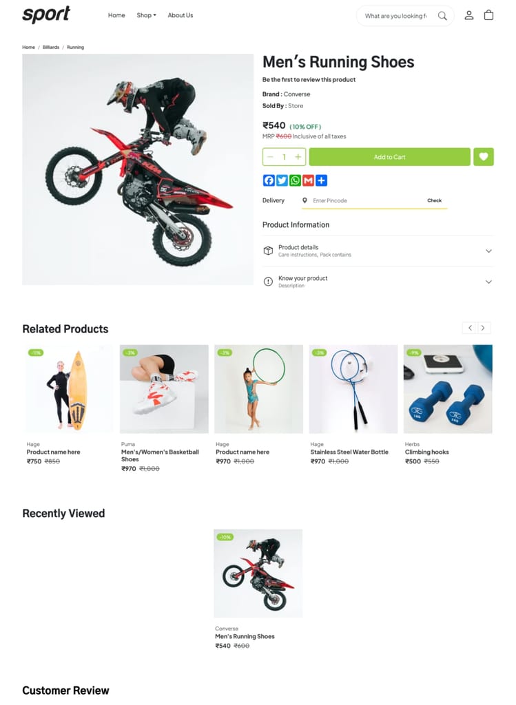Viewport: 516px width, 705px height.
Task: Open the user account icon
Action: 468,15
